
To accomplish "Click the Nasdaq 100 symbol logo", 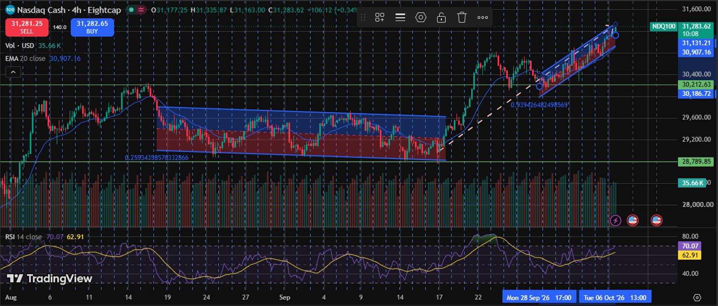I will (x=10, y=10).
